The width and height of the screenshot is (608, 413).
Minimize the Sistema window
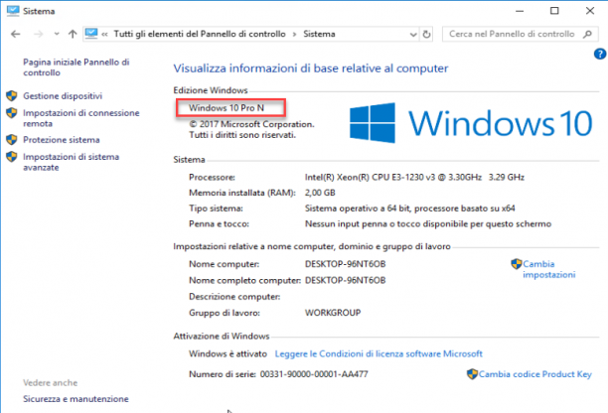pyautogui.click(x=520, y=11)
